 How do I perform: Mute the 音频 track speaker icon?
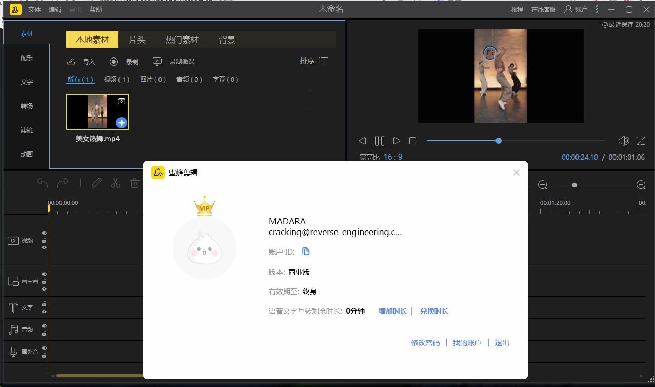(44, 326)
